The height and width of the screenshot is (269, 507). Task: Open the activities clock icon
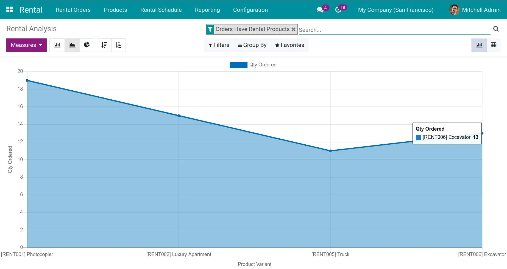tap(338, 10)
